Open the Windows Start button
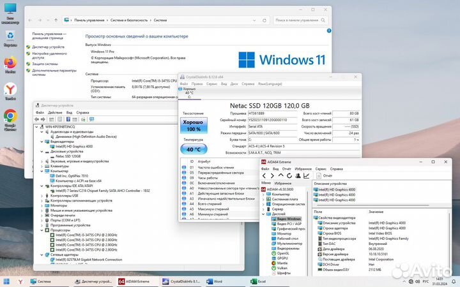The width and height of the screenshot is (460, 287). click(x=6, y=281)
